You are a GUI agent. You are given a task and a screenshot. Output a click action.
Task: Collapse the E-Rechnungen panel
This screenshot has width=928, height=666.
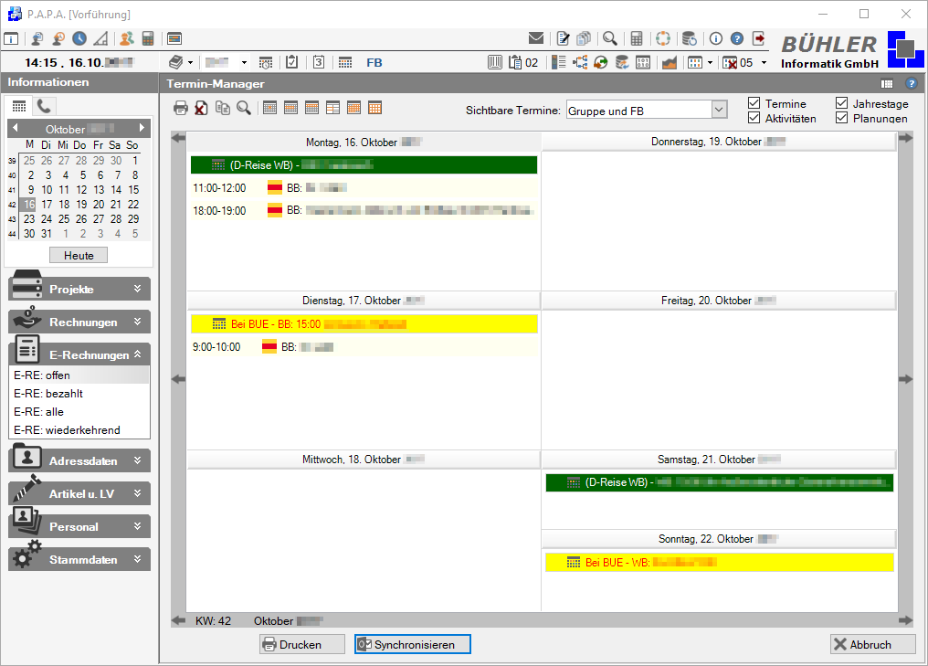tap(79, 354)
